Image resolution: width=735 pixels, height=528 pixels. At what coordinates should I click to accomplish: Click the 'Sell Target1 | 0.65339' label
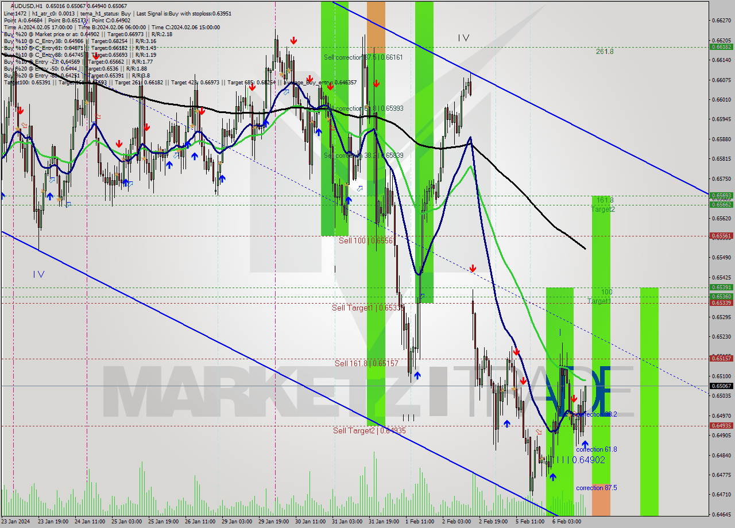pos(368,308)
